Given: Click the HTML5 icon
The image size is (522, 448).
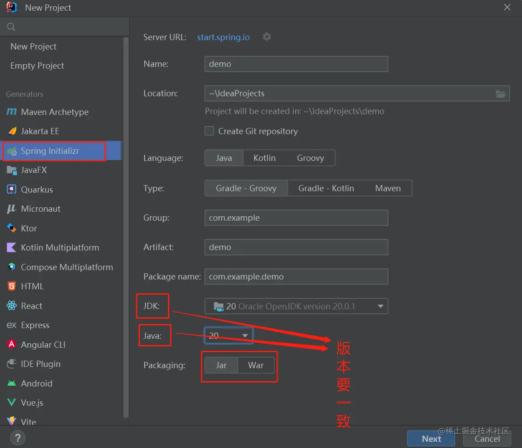Looking at the screenshot, I should pos(12,286).
